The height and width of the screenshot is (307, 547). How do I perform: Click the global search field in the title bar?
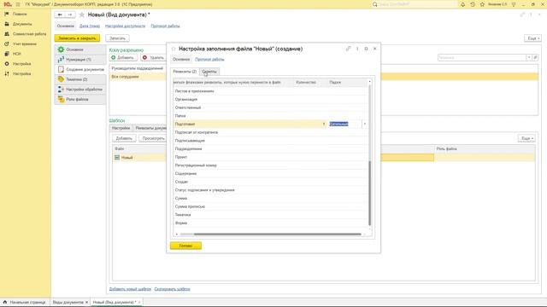click(417, 4)
